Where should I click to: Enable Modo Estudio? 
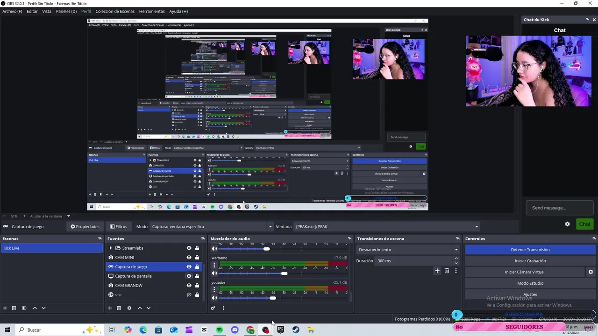click(x=530, y=283)
